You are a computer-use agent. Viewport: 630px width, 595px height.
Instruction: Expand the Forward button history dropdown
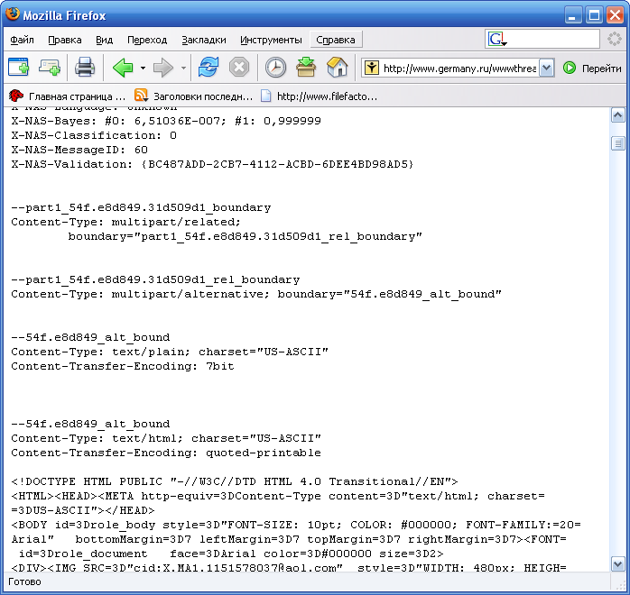tap(183, 68)
